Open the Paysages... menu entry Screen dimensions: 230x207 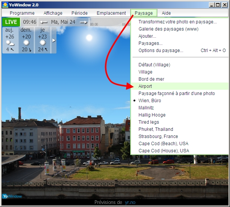[x=180, y=43]
